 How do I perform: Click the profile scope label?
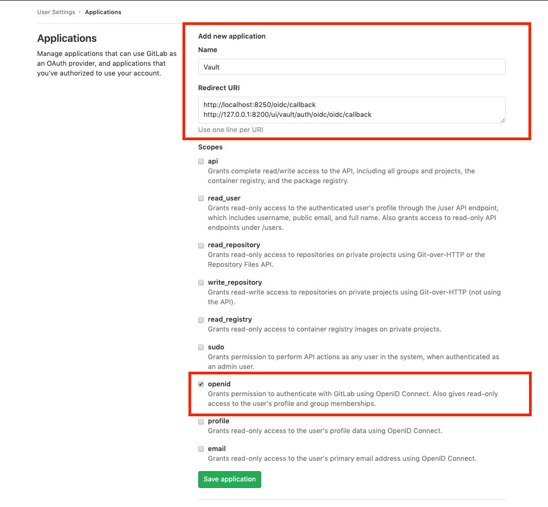pyautogui.click(x=218, y=421)
